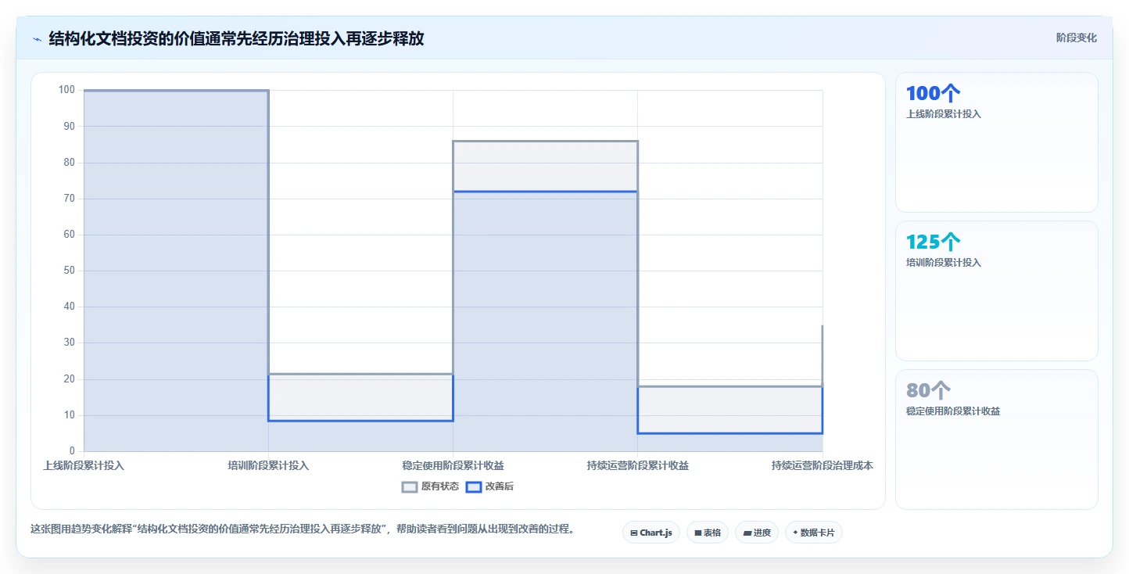Click the 数据卡片 tag
1129x574 pixels.
[x=814, y=533]
